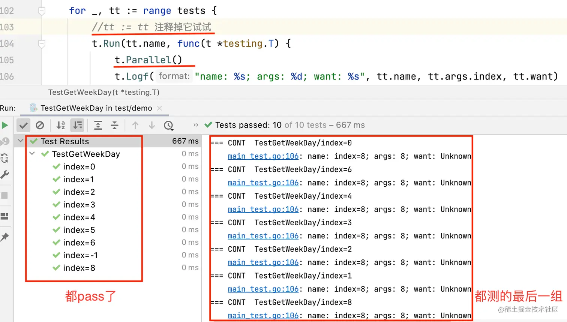Click the pin tab icon in sidebar
The image size is (567, 322).
[x=4, y=237]
